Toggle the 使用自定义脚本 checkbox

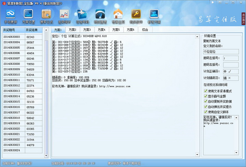click(x=206, y=111)
